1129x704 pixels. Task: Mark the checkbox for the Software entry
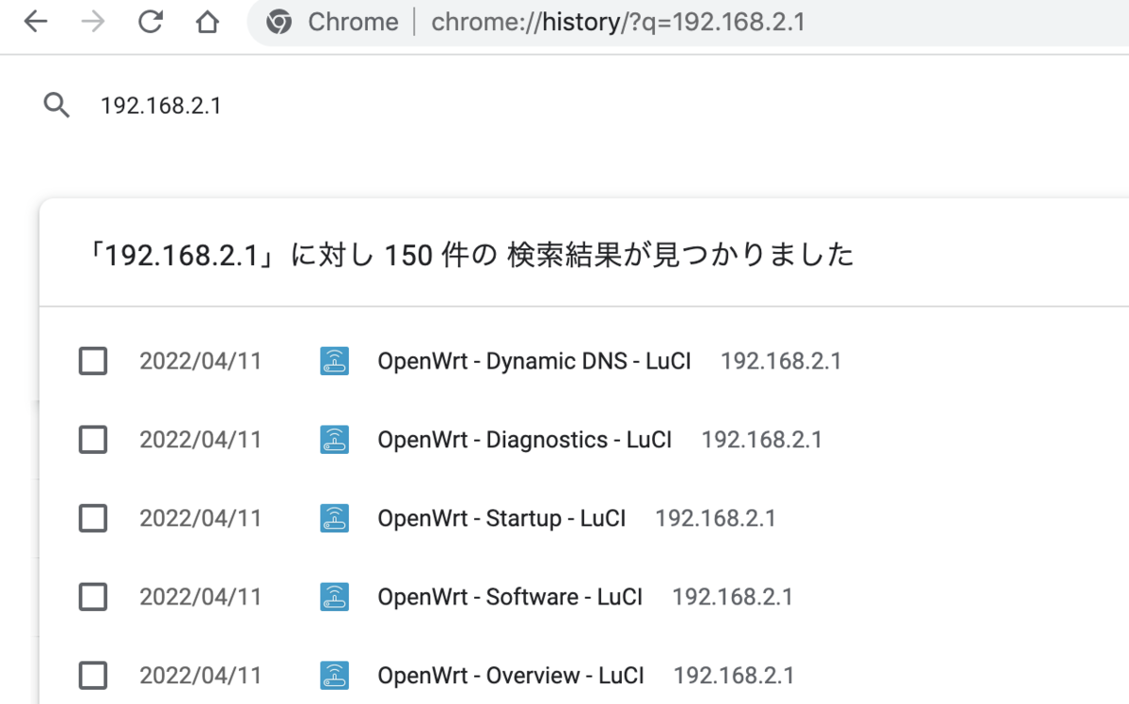[92, 597]
